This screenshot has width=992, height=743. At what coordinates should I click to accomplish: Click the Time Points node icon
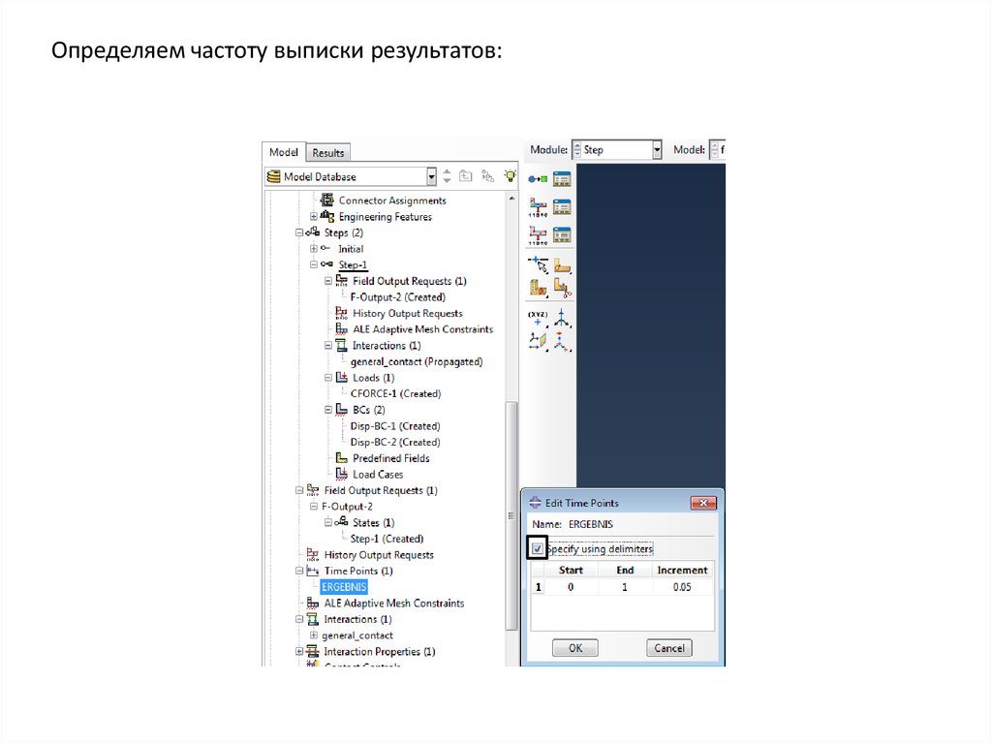coord(313,571)
